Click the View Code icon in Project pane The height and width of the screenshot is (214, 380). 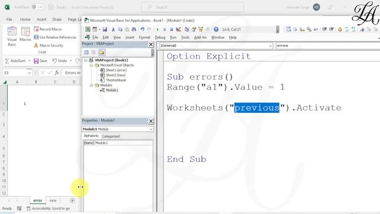point(87,52)
